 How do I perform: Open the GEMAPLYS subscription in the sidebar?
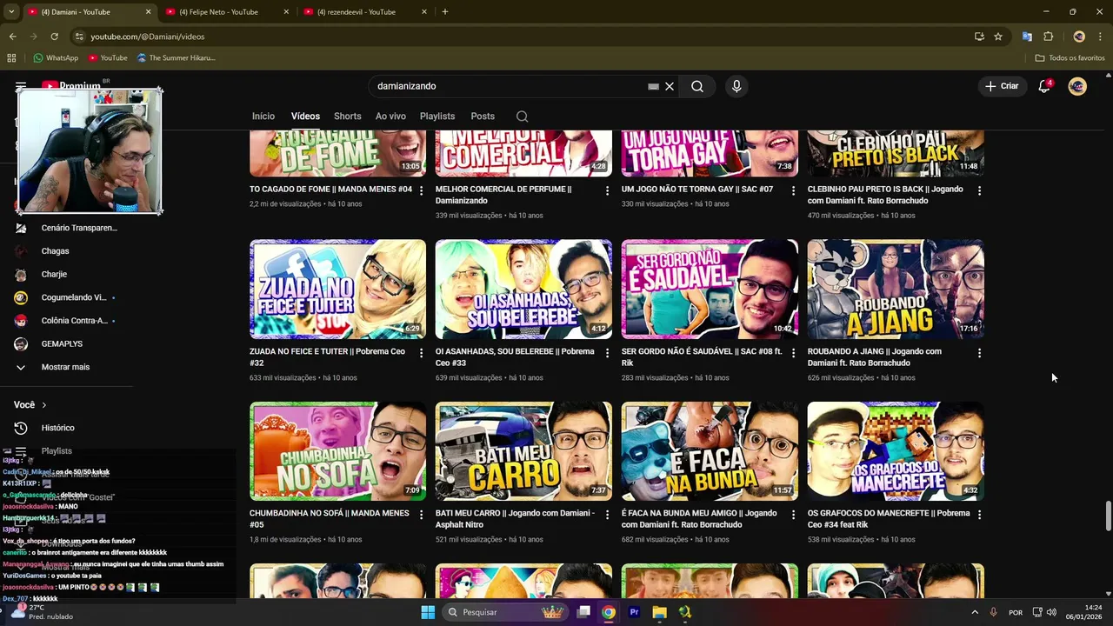(62, 344)
